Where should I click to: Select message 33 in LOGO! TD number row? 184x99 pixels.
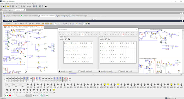click(x=123, y=34)
